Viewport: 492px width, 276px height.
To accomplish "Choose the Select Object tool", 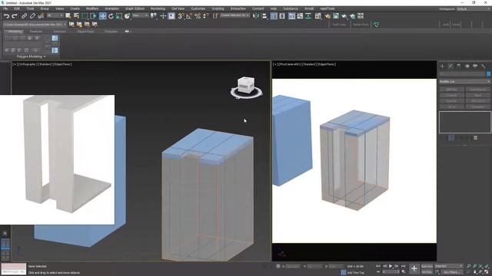I will pos(68,16).
